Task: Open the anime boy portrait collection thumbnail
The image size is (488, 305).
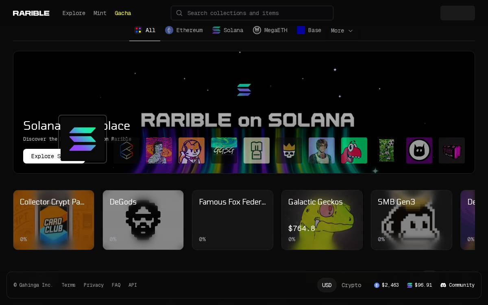Action: coord(322,150)
